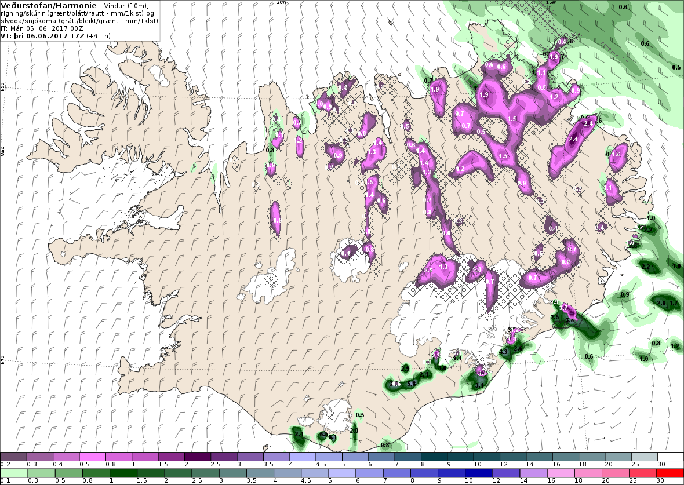Click the upper legend swatch starting at 0.2
684x485 pixels.
tap(14, 457)
